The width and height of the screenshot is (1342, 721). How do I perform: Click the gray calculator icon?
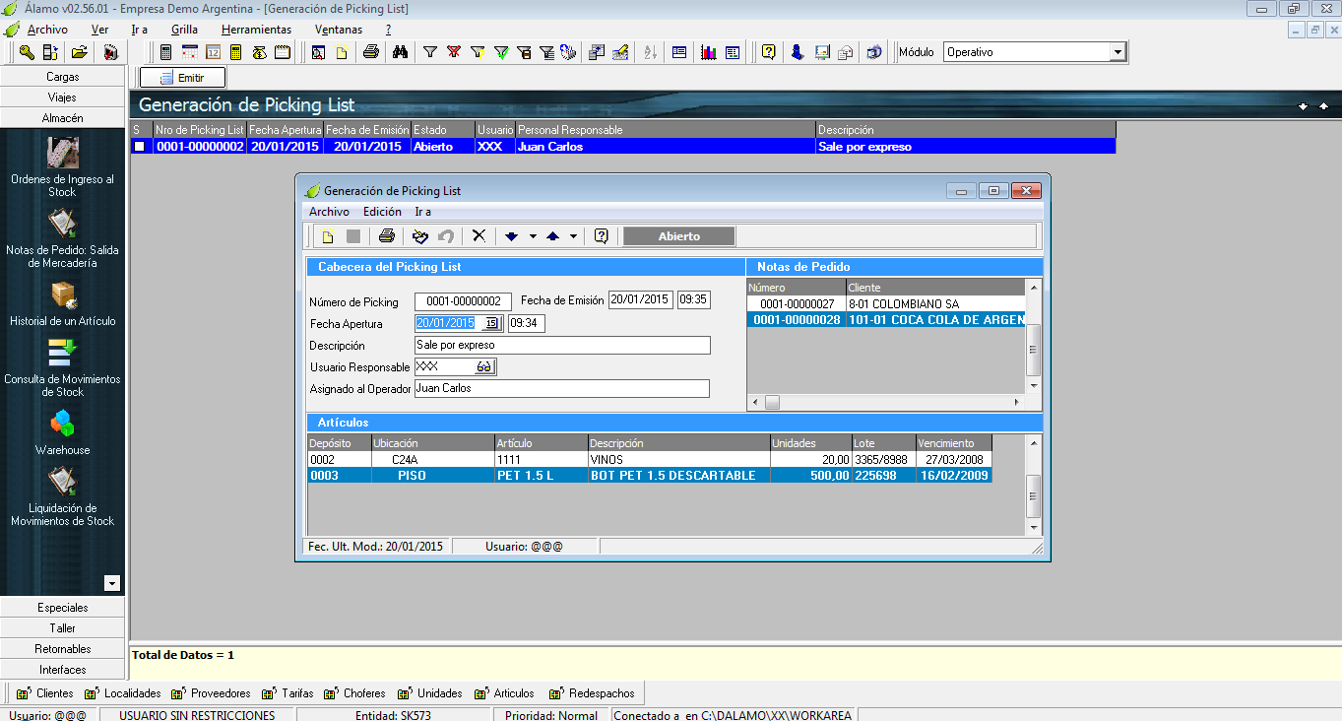pos(165,52)
